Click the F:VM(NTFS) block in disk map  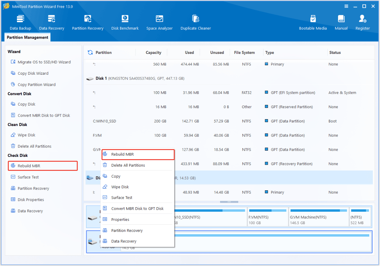click(x=267, y=217)
